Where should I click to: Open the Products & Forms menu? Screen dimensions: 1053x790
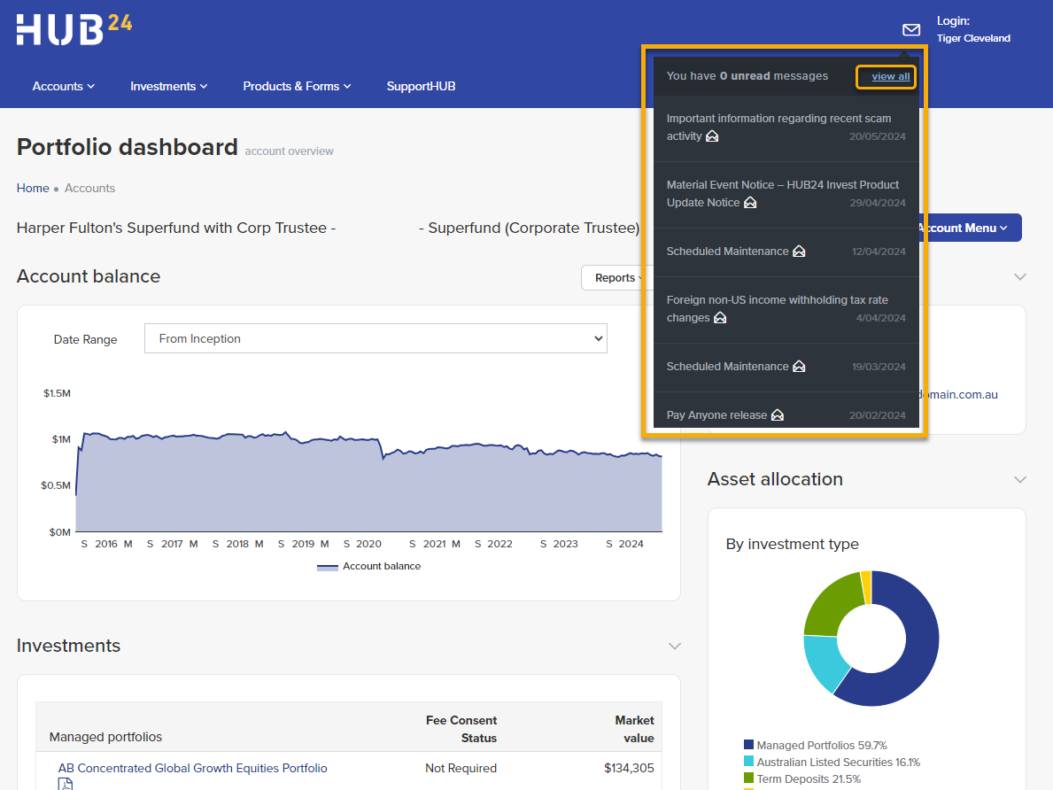(297, 86)
